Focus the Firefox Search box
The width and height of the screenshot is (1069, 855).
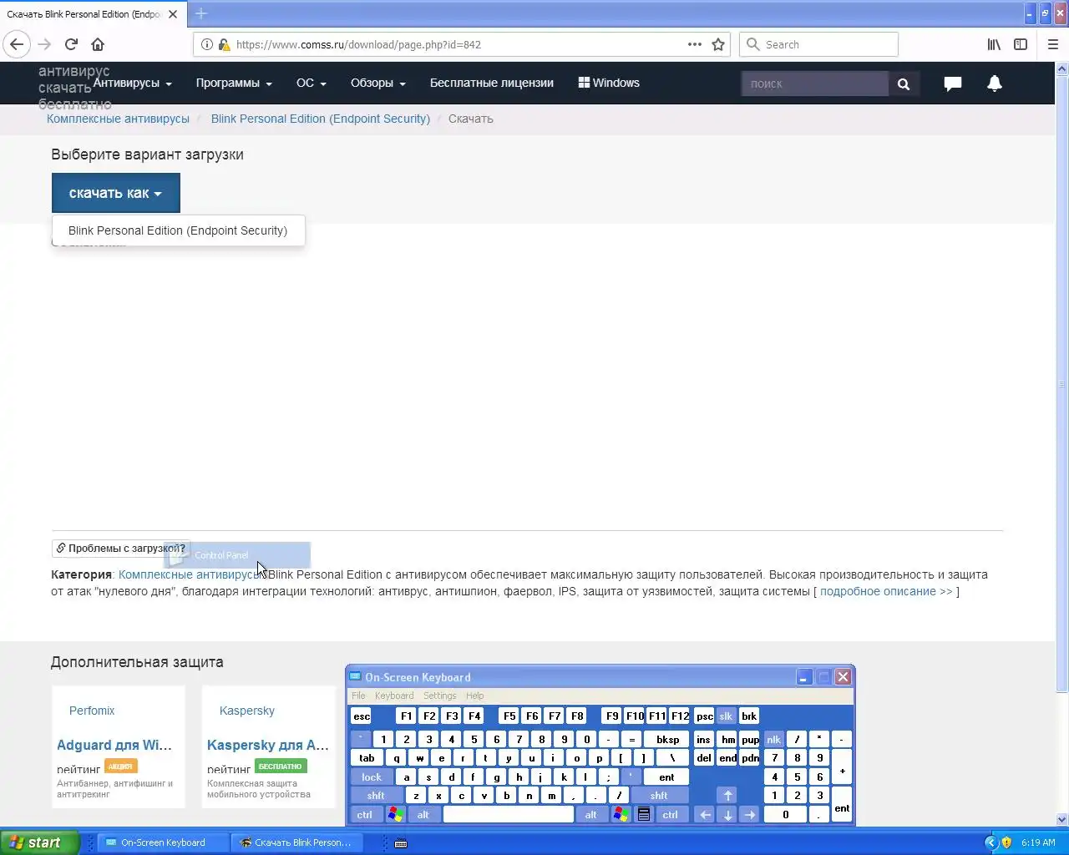818,44
